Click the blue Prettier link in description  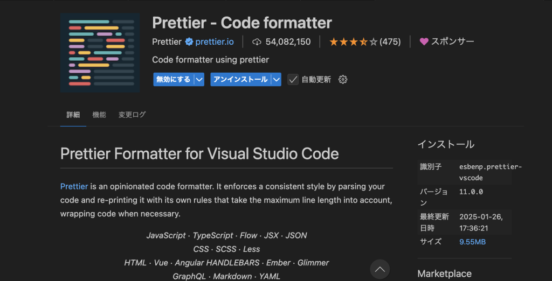(74, 186)
